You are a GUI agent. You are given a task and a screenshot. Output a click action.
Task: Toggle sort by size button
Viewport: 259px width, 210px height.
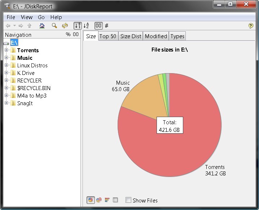pos(78,26)
